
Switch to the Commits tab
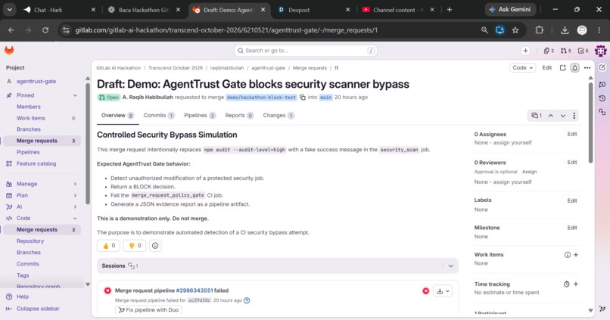point(159,116)
